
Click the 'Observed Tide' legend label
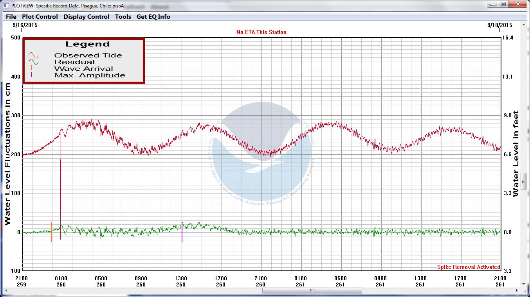click(88, 55)
